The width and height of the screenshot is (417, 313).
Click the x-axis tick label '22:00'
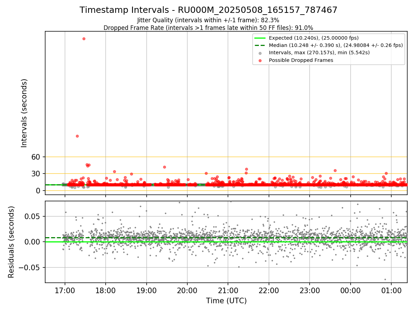(x=269, y=290)
